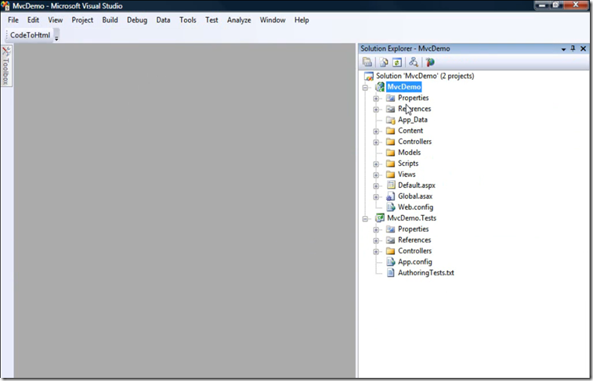
Task: Open the CodeToHtml toolbar options dropdown
Action: (x=56, y=36)
